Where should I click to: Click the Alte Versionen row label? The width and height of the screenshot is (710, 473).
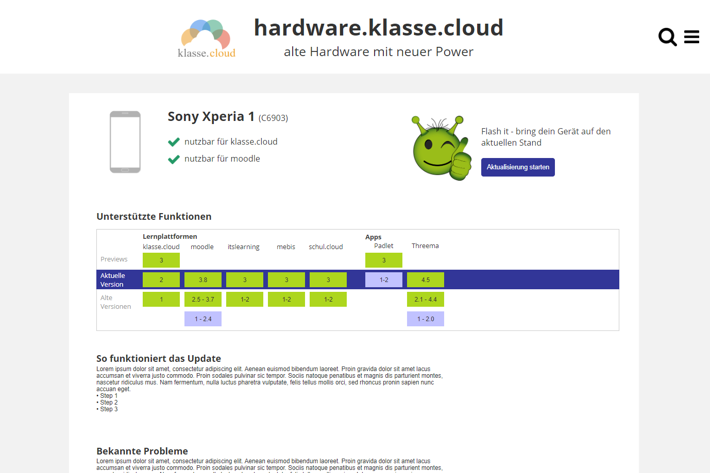pyautogui.click(x=115, y=302)
